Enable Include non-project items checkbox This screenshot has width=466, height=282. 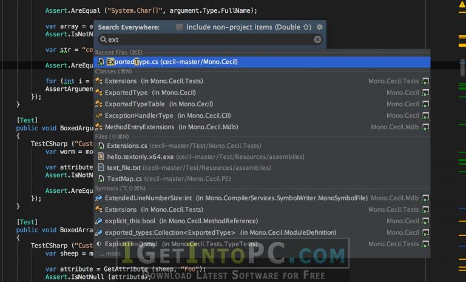[x=179, y=27]
